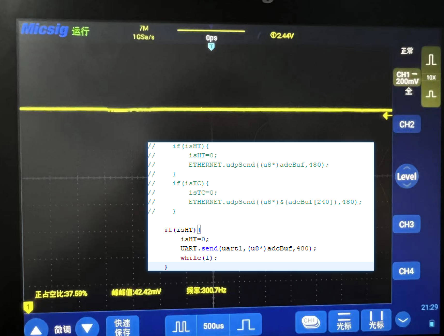Viewport: 444px width, 336px height.
Task: Expand the bottom menu chevron
Action: (x=403, y=319)
